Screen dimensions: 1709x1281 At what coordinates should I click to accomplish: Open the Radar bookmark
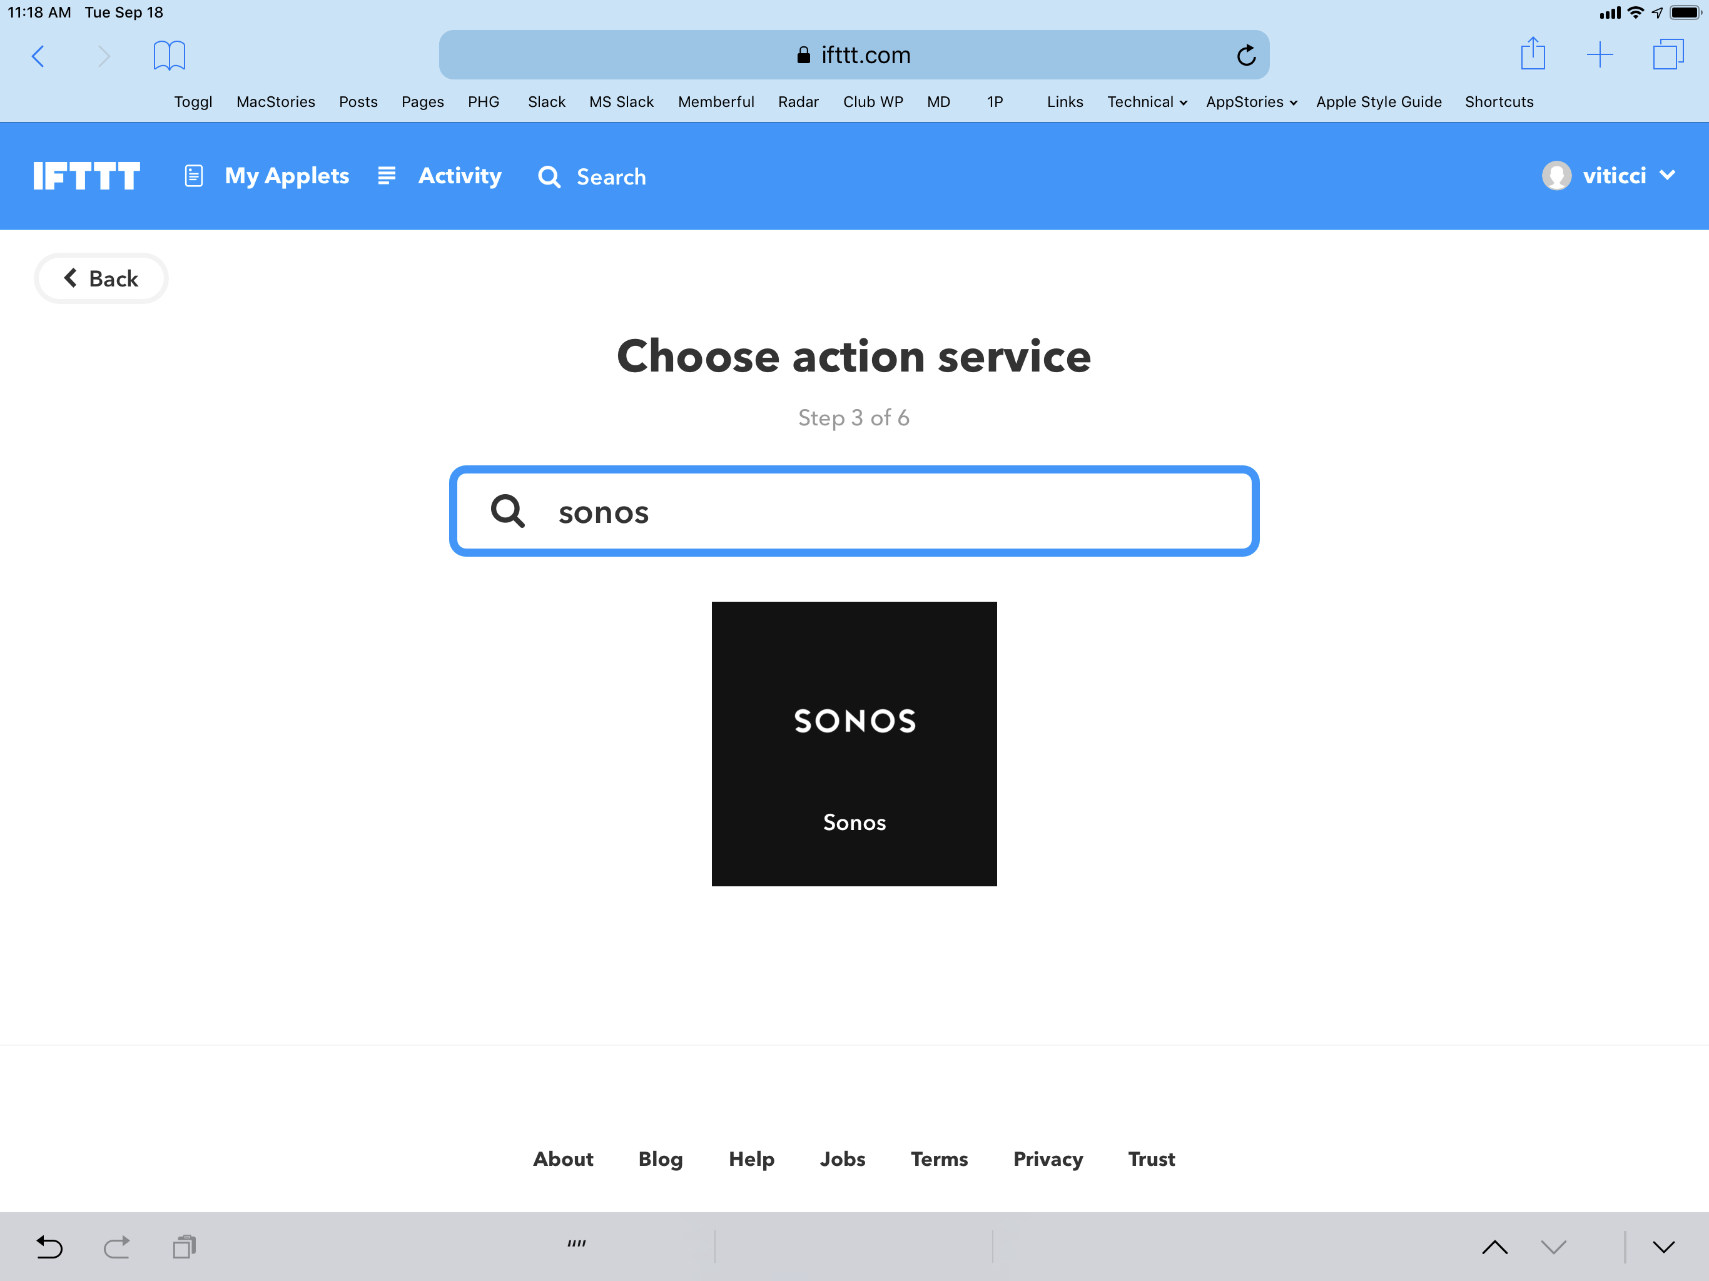coord(798,102)
